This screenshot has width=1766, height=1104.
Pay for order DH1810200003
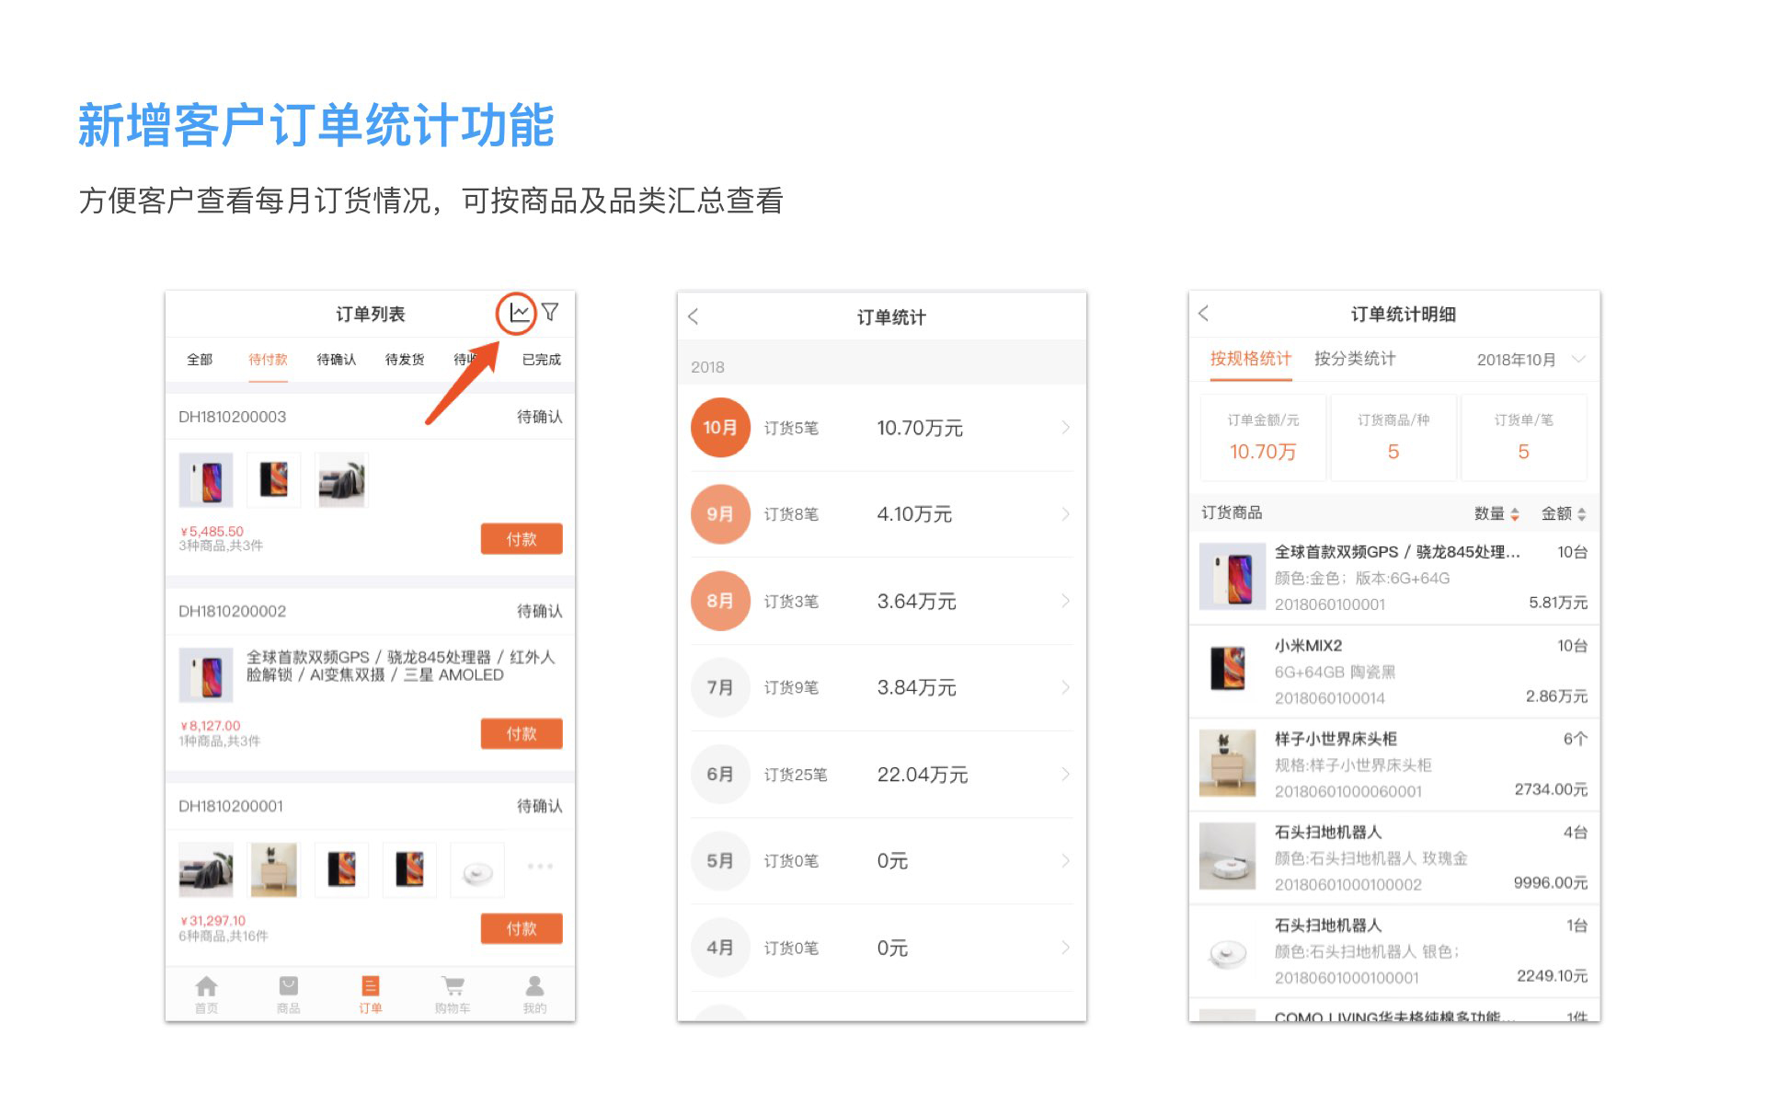tap(521, 539)
